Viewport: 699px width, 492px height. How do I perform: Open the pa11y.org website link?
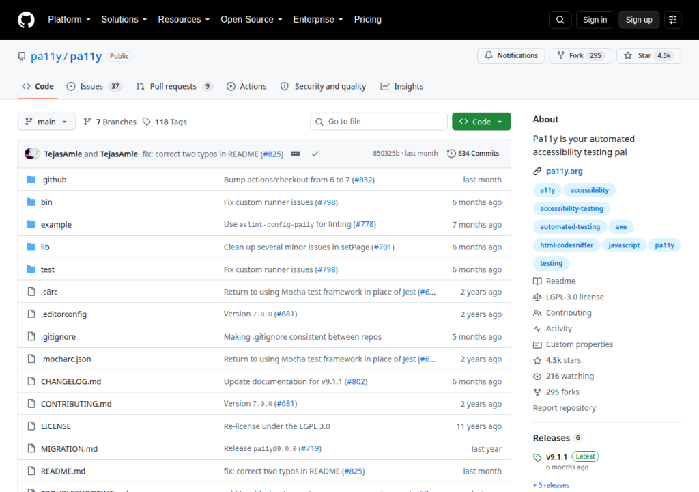[564, 171]
